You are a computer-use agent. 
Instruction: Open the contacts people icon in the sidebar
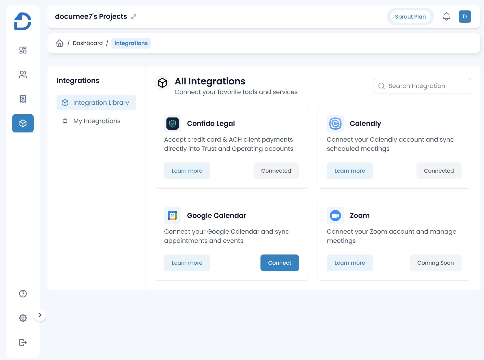[23, 74]
